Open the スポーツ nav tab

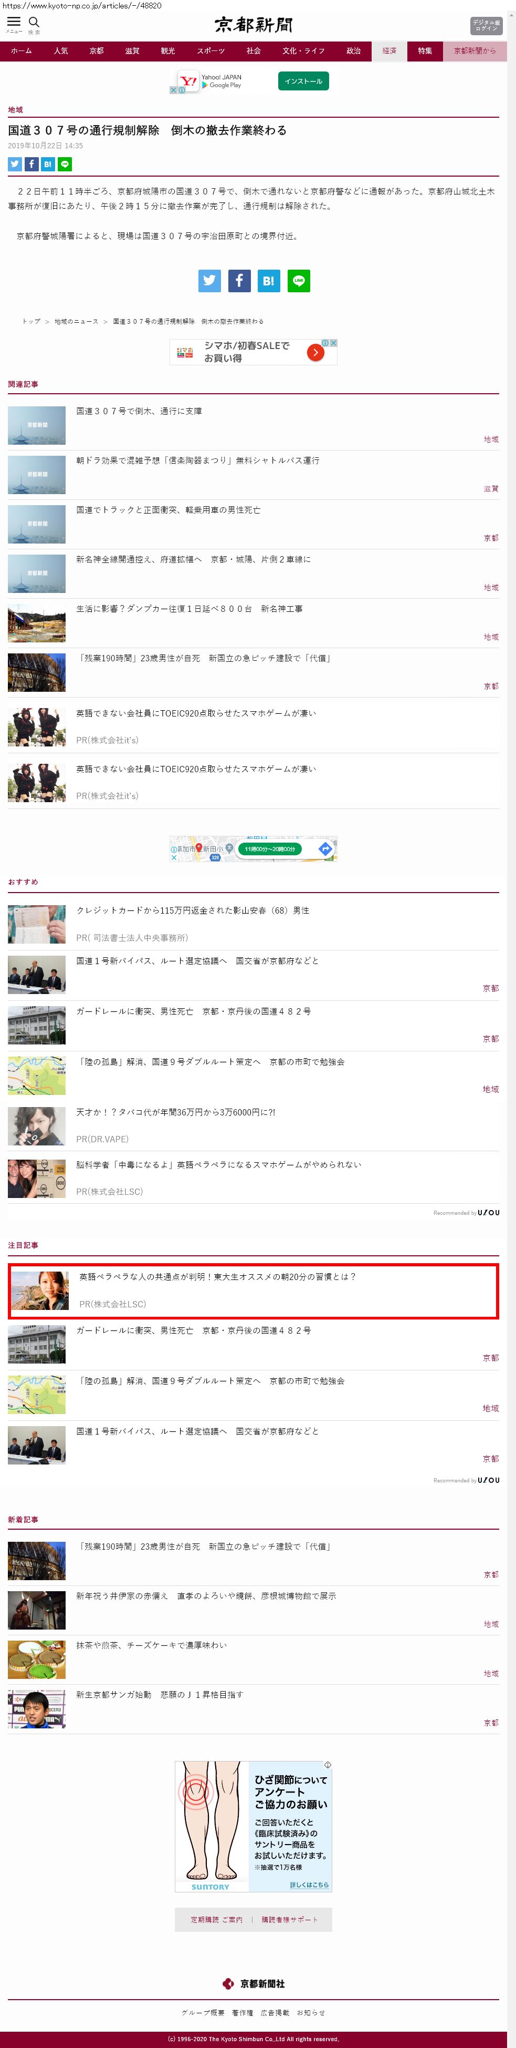(211, 51)
